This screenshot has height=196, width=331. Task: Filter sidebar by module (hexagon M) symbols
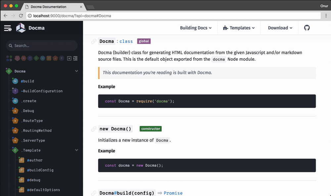tap(24, 59)
